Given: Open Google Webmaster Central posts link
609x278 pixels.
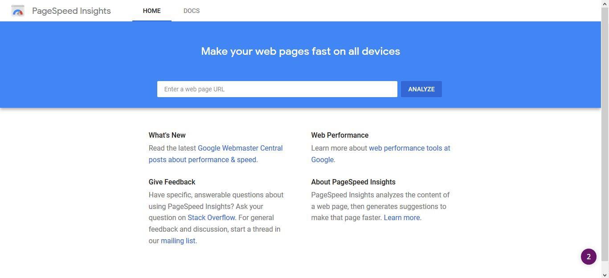Looking at the screenshot, I should [216, 154].
